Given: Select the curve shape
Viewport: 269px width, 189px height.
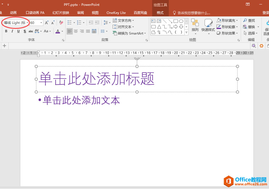Looking at the screenshot, I should [170, 32].
